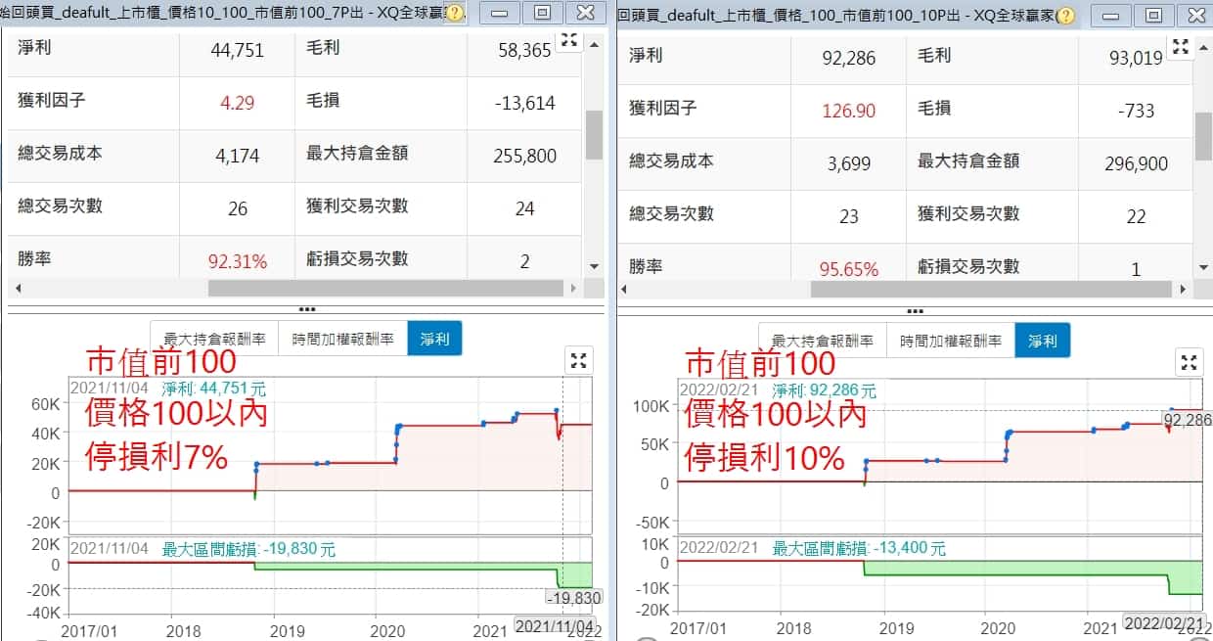Click help icon in right window title bar
The height and width of the screenshot is (641, 1213).
pos(1065,16)
